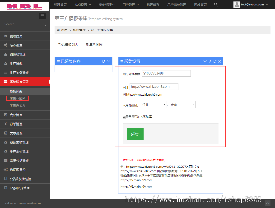Viewport: 275px width, 208px height.
Task: Refresh the 已采集内容 panel
Action: [103, 61]
